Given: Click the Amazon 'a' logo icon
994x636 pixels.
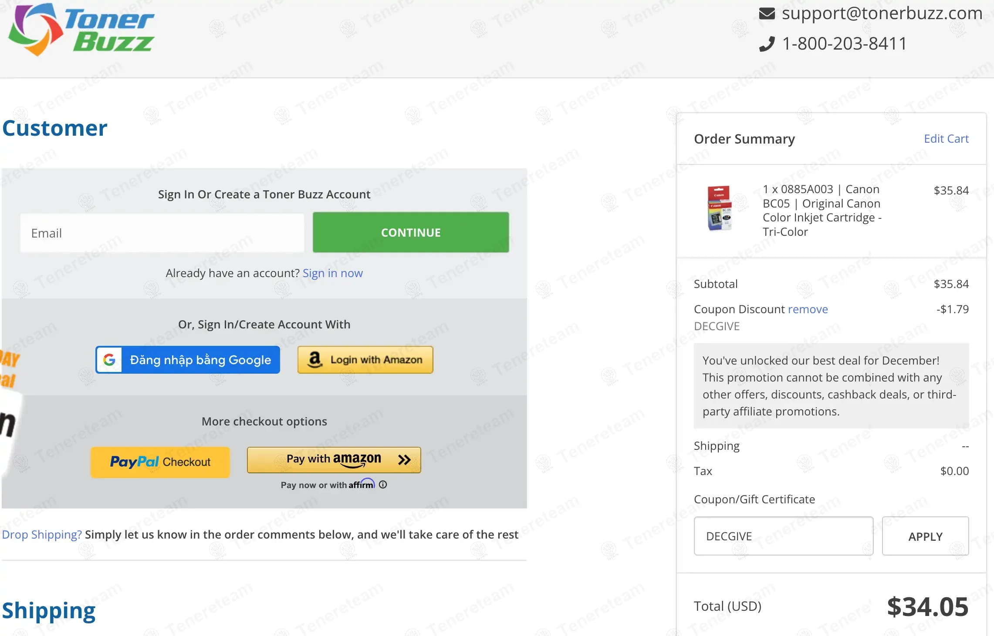Looking at the screenshot, I should 314,360.
